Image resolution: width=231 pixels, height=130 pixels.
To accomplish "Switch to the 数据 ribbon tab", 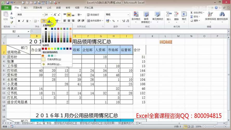I will [x=58, y=8].
